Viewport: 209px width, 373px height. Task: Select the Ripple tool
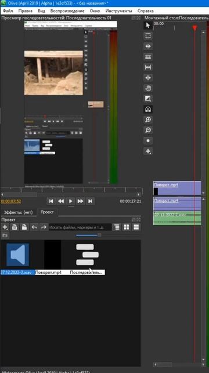(x=148, y=47)
